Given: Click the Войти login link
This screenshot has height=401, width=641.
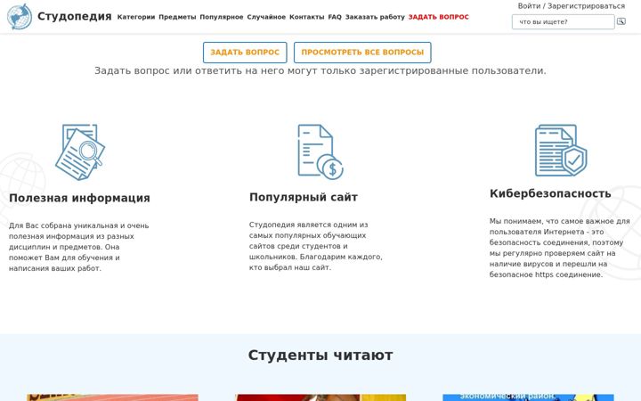Looking at the screenshot, I should tap(529, 6).
